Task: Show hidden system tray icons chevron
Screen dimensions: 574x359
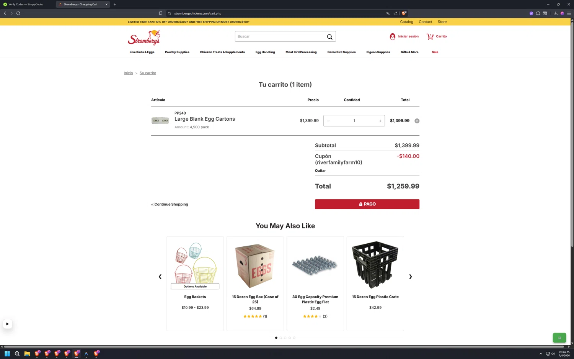Action: [x=541, y=354]
